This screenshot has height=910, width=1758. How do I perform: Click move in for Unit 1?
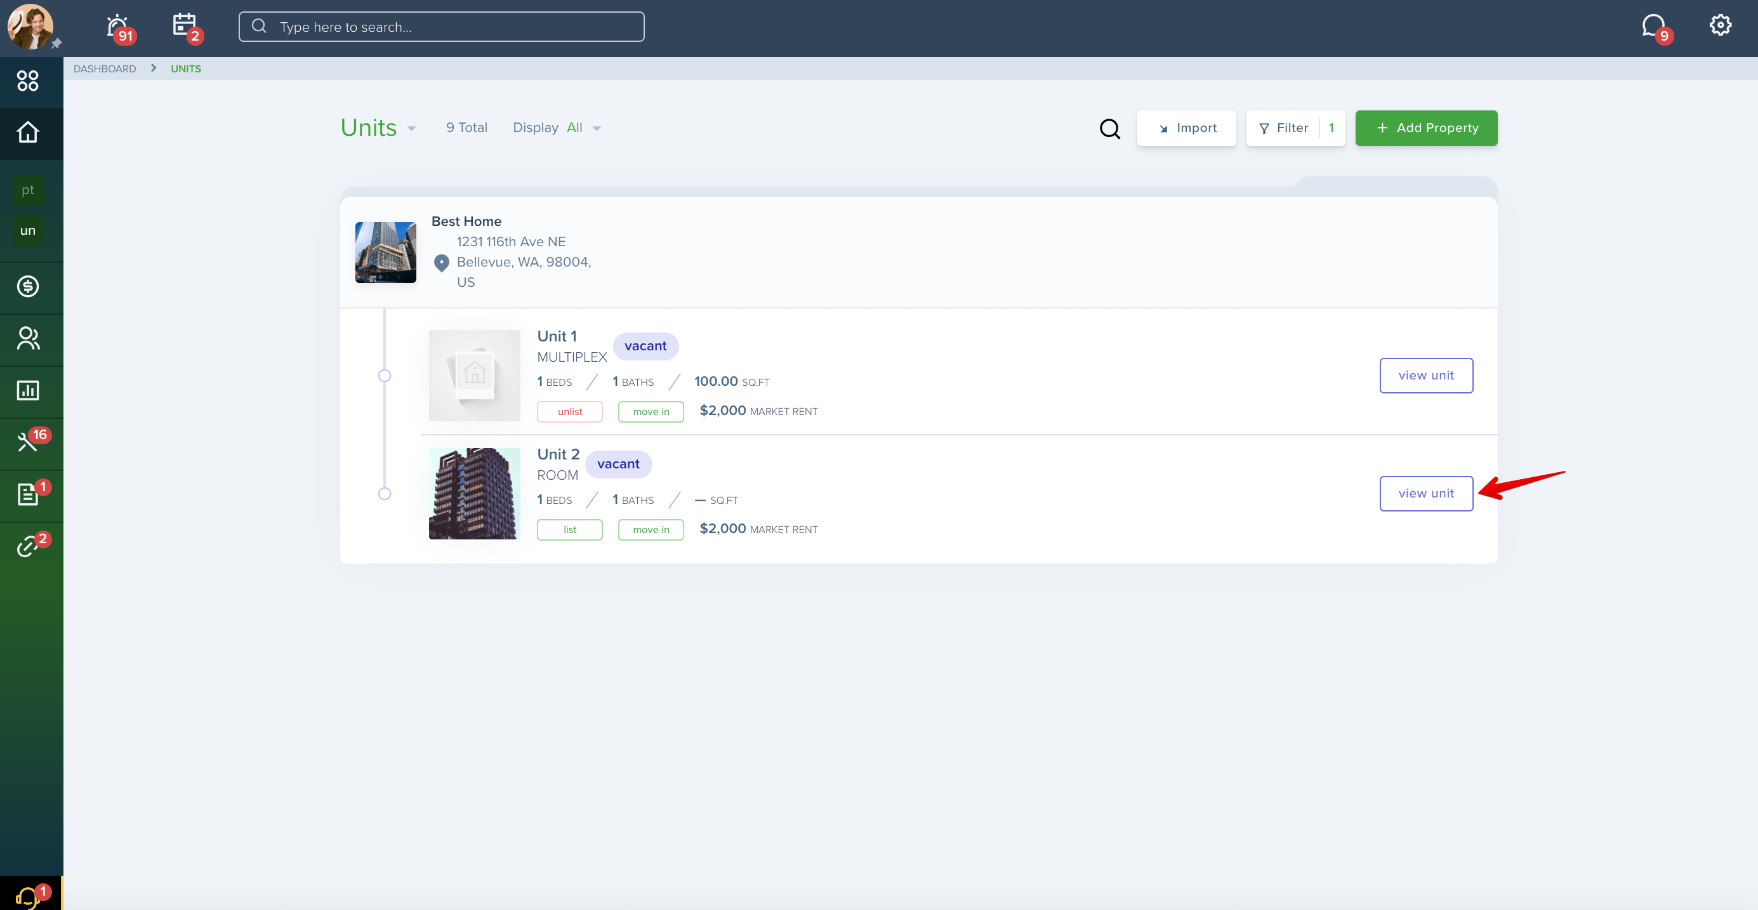pos(651,412)
